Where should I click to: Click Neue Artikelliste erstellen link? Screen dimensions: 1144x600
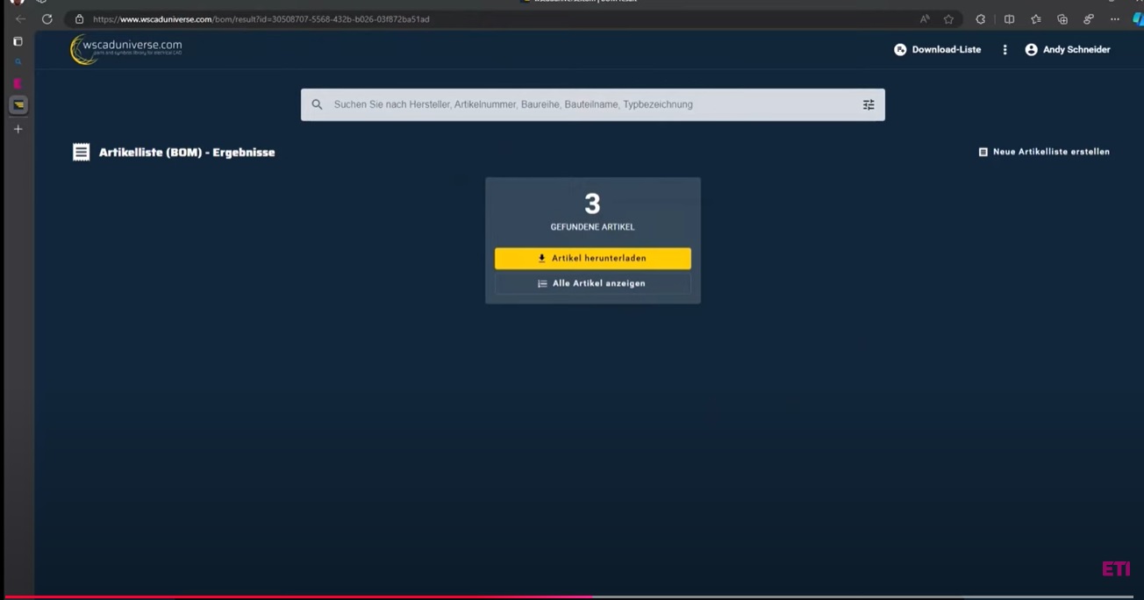(1044, 152)
